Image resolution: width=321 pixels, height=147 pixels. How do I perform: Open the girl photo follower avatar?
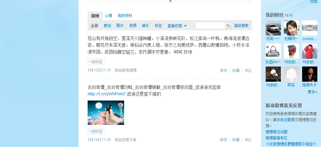point(291,28)
